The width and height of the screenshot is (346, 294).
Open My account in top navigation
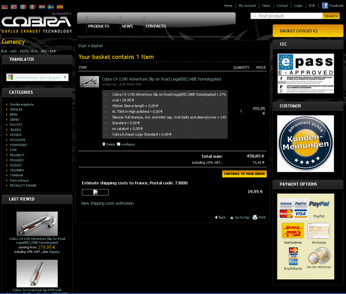[247, 6]
